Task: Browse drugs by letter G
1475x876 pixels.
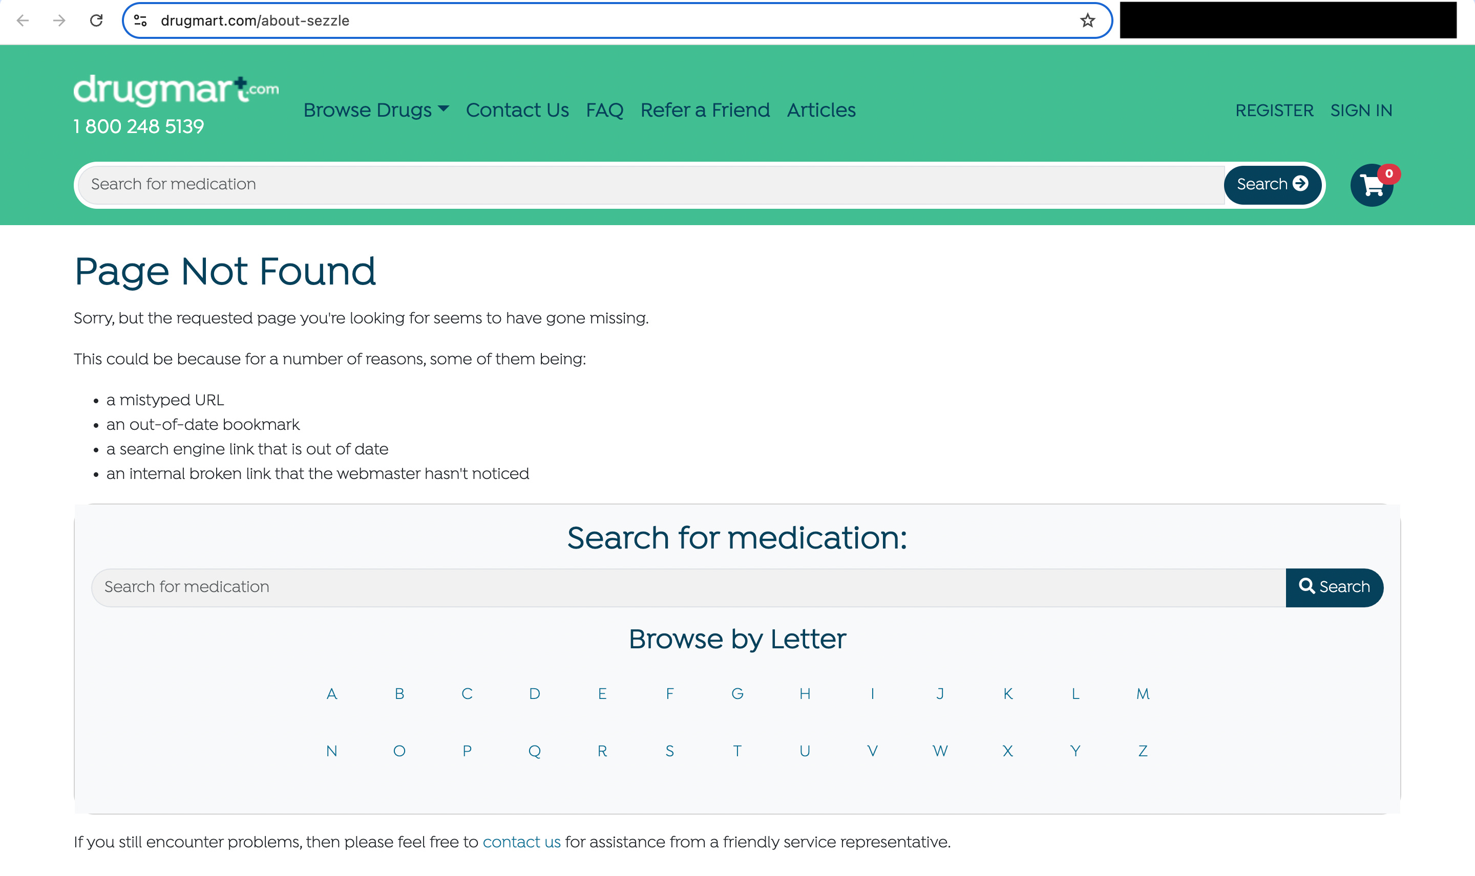Action: (737, 694)
